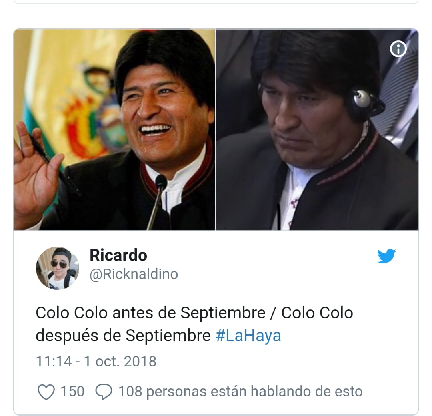The width and height of the screenshot is (432, 416).
Task: Click the info icon on the photo
Action: pyautogui.click(x=398, y=49)
